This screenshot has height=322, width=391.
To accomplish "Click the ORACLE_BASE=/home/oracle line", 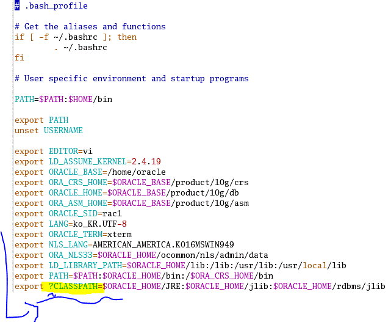I will pos(90,172).
